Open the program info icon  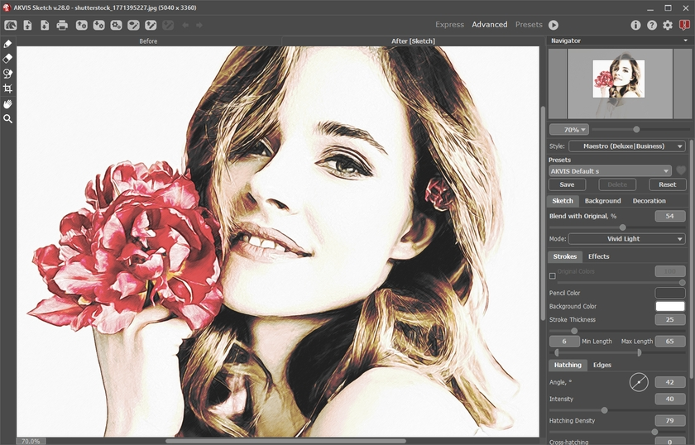point(635,25)
